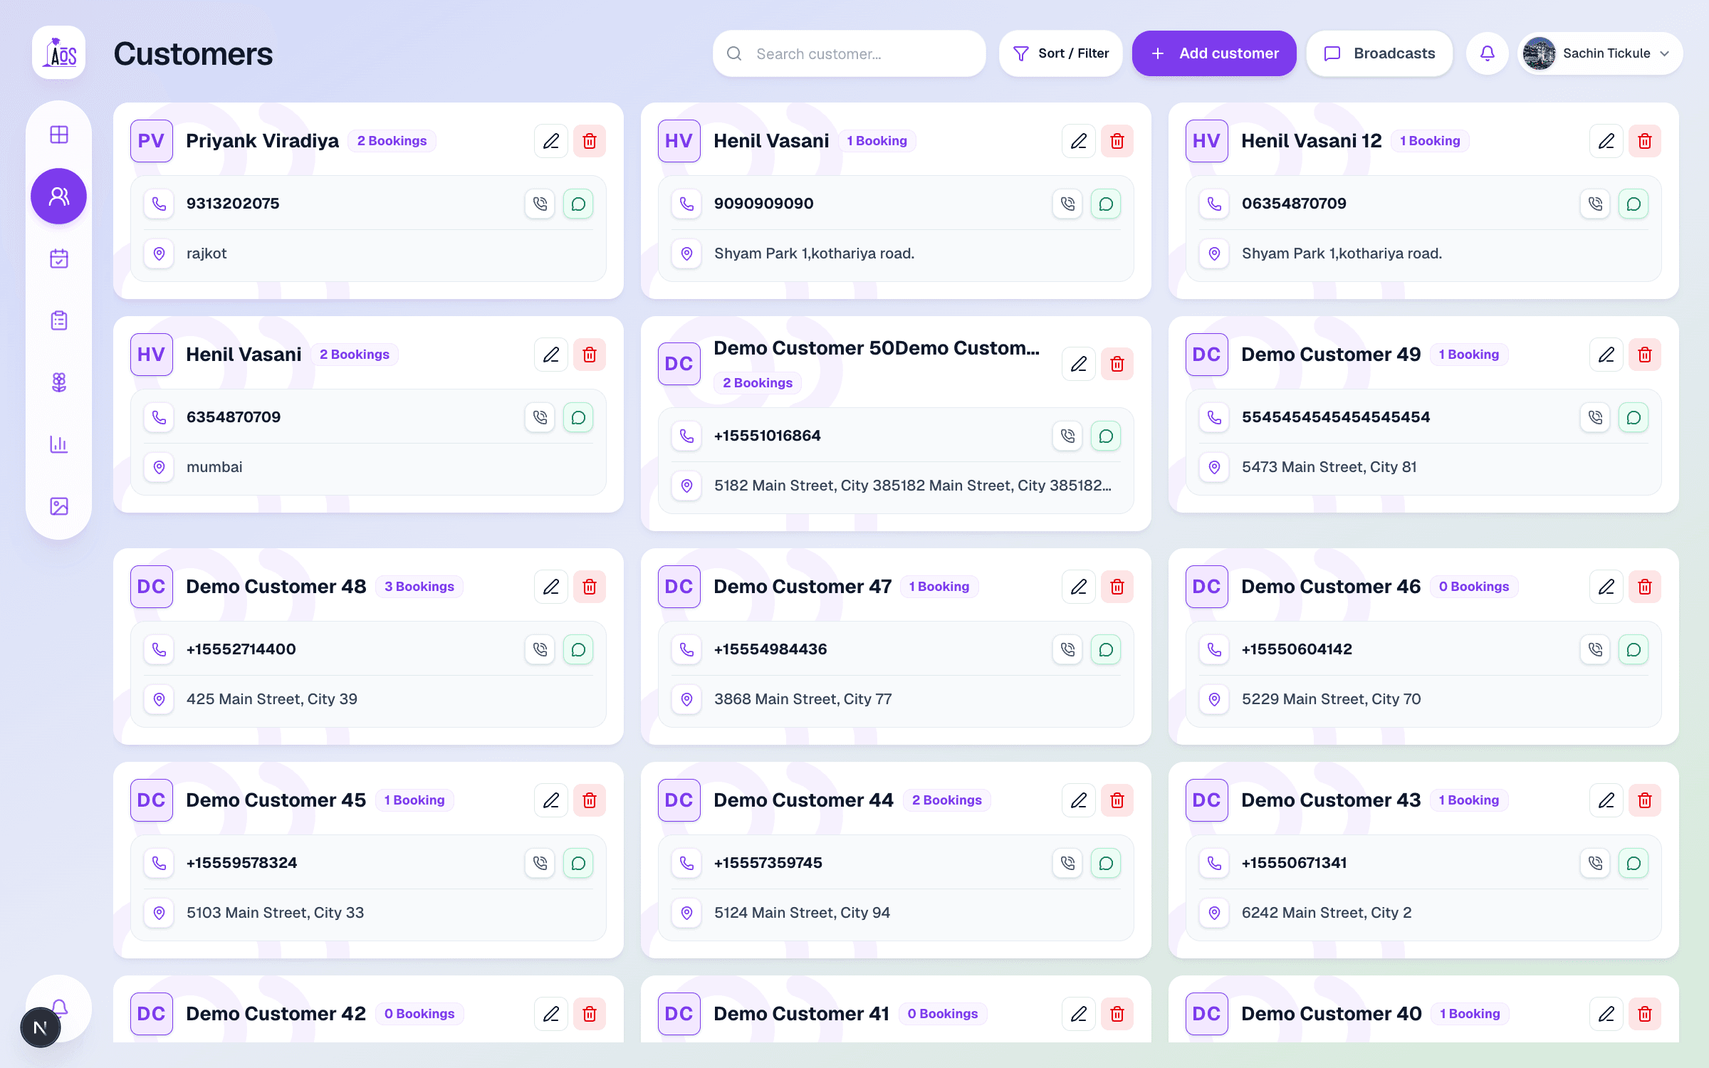Call Henil Vasani at 9090909090
The image size is (1709, 1068).
click(x=1067, y=204)
